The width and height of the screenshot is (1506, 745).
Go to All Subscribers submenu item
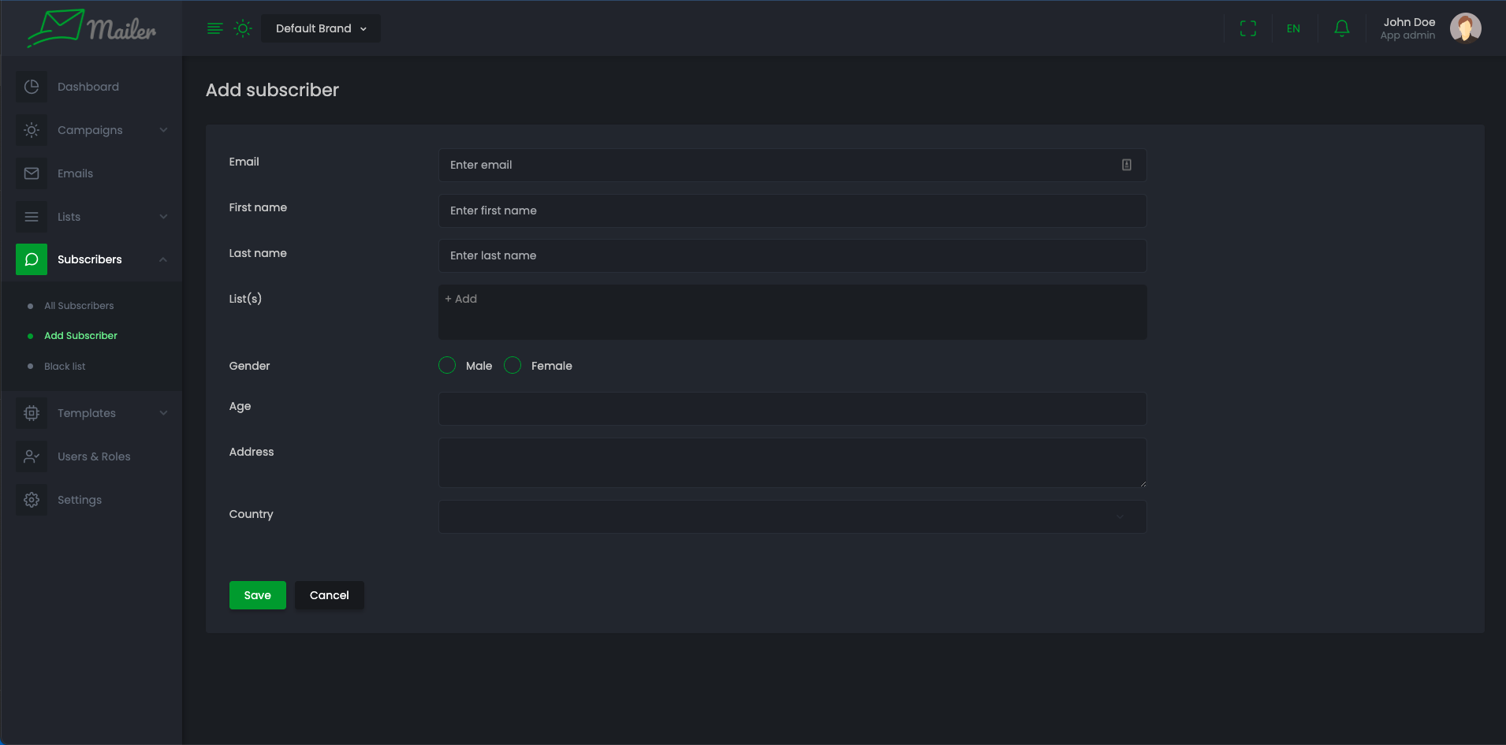(79, 306)
